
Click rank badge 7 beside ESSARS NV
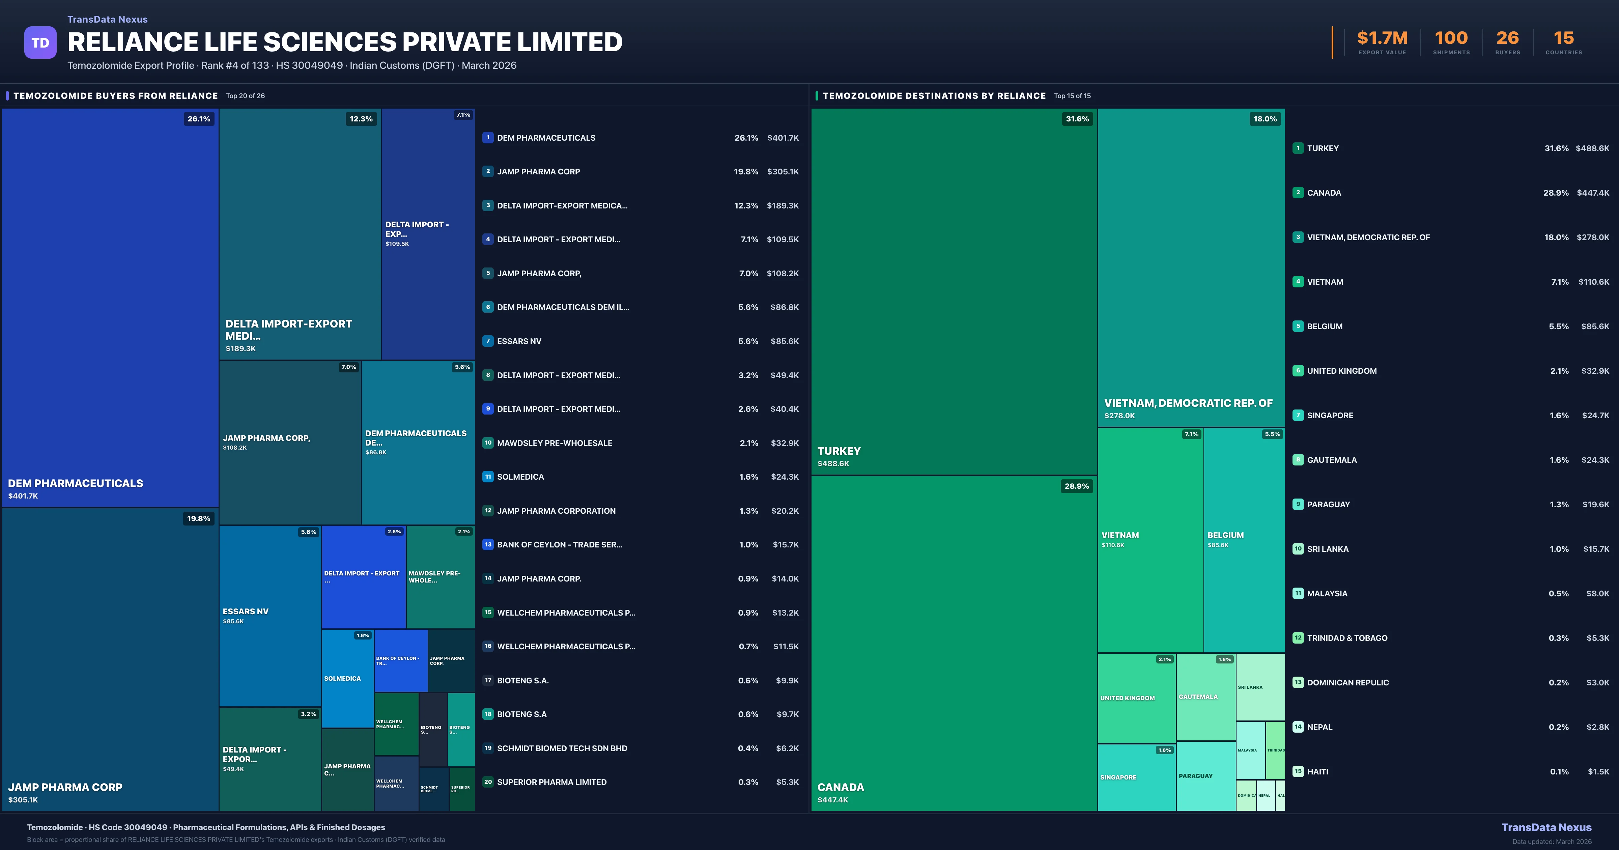pyautogui.click(x=488, y=341)
